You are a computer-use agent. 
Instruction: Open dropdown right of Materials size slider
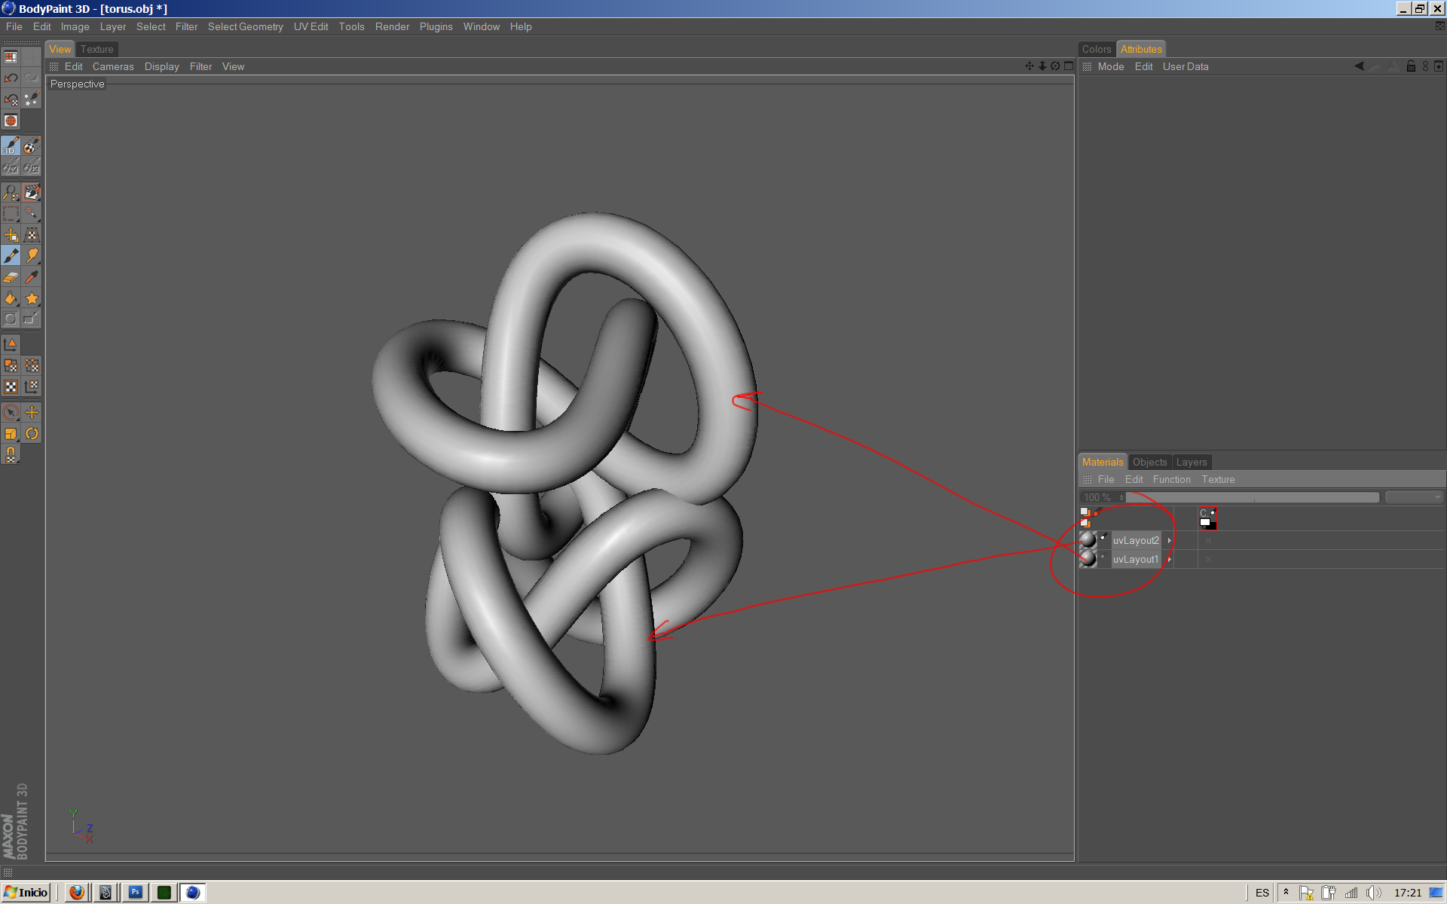[x=1414, y=497]
